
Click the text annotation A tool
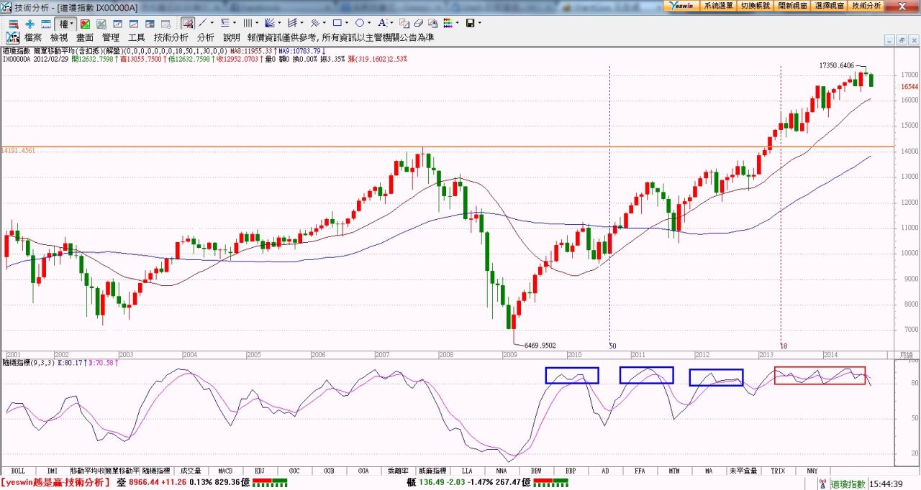point(382,24)
